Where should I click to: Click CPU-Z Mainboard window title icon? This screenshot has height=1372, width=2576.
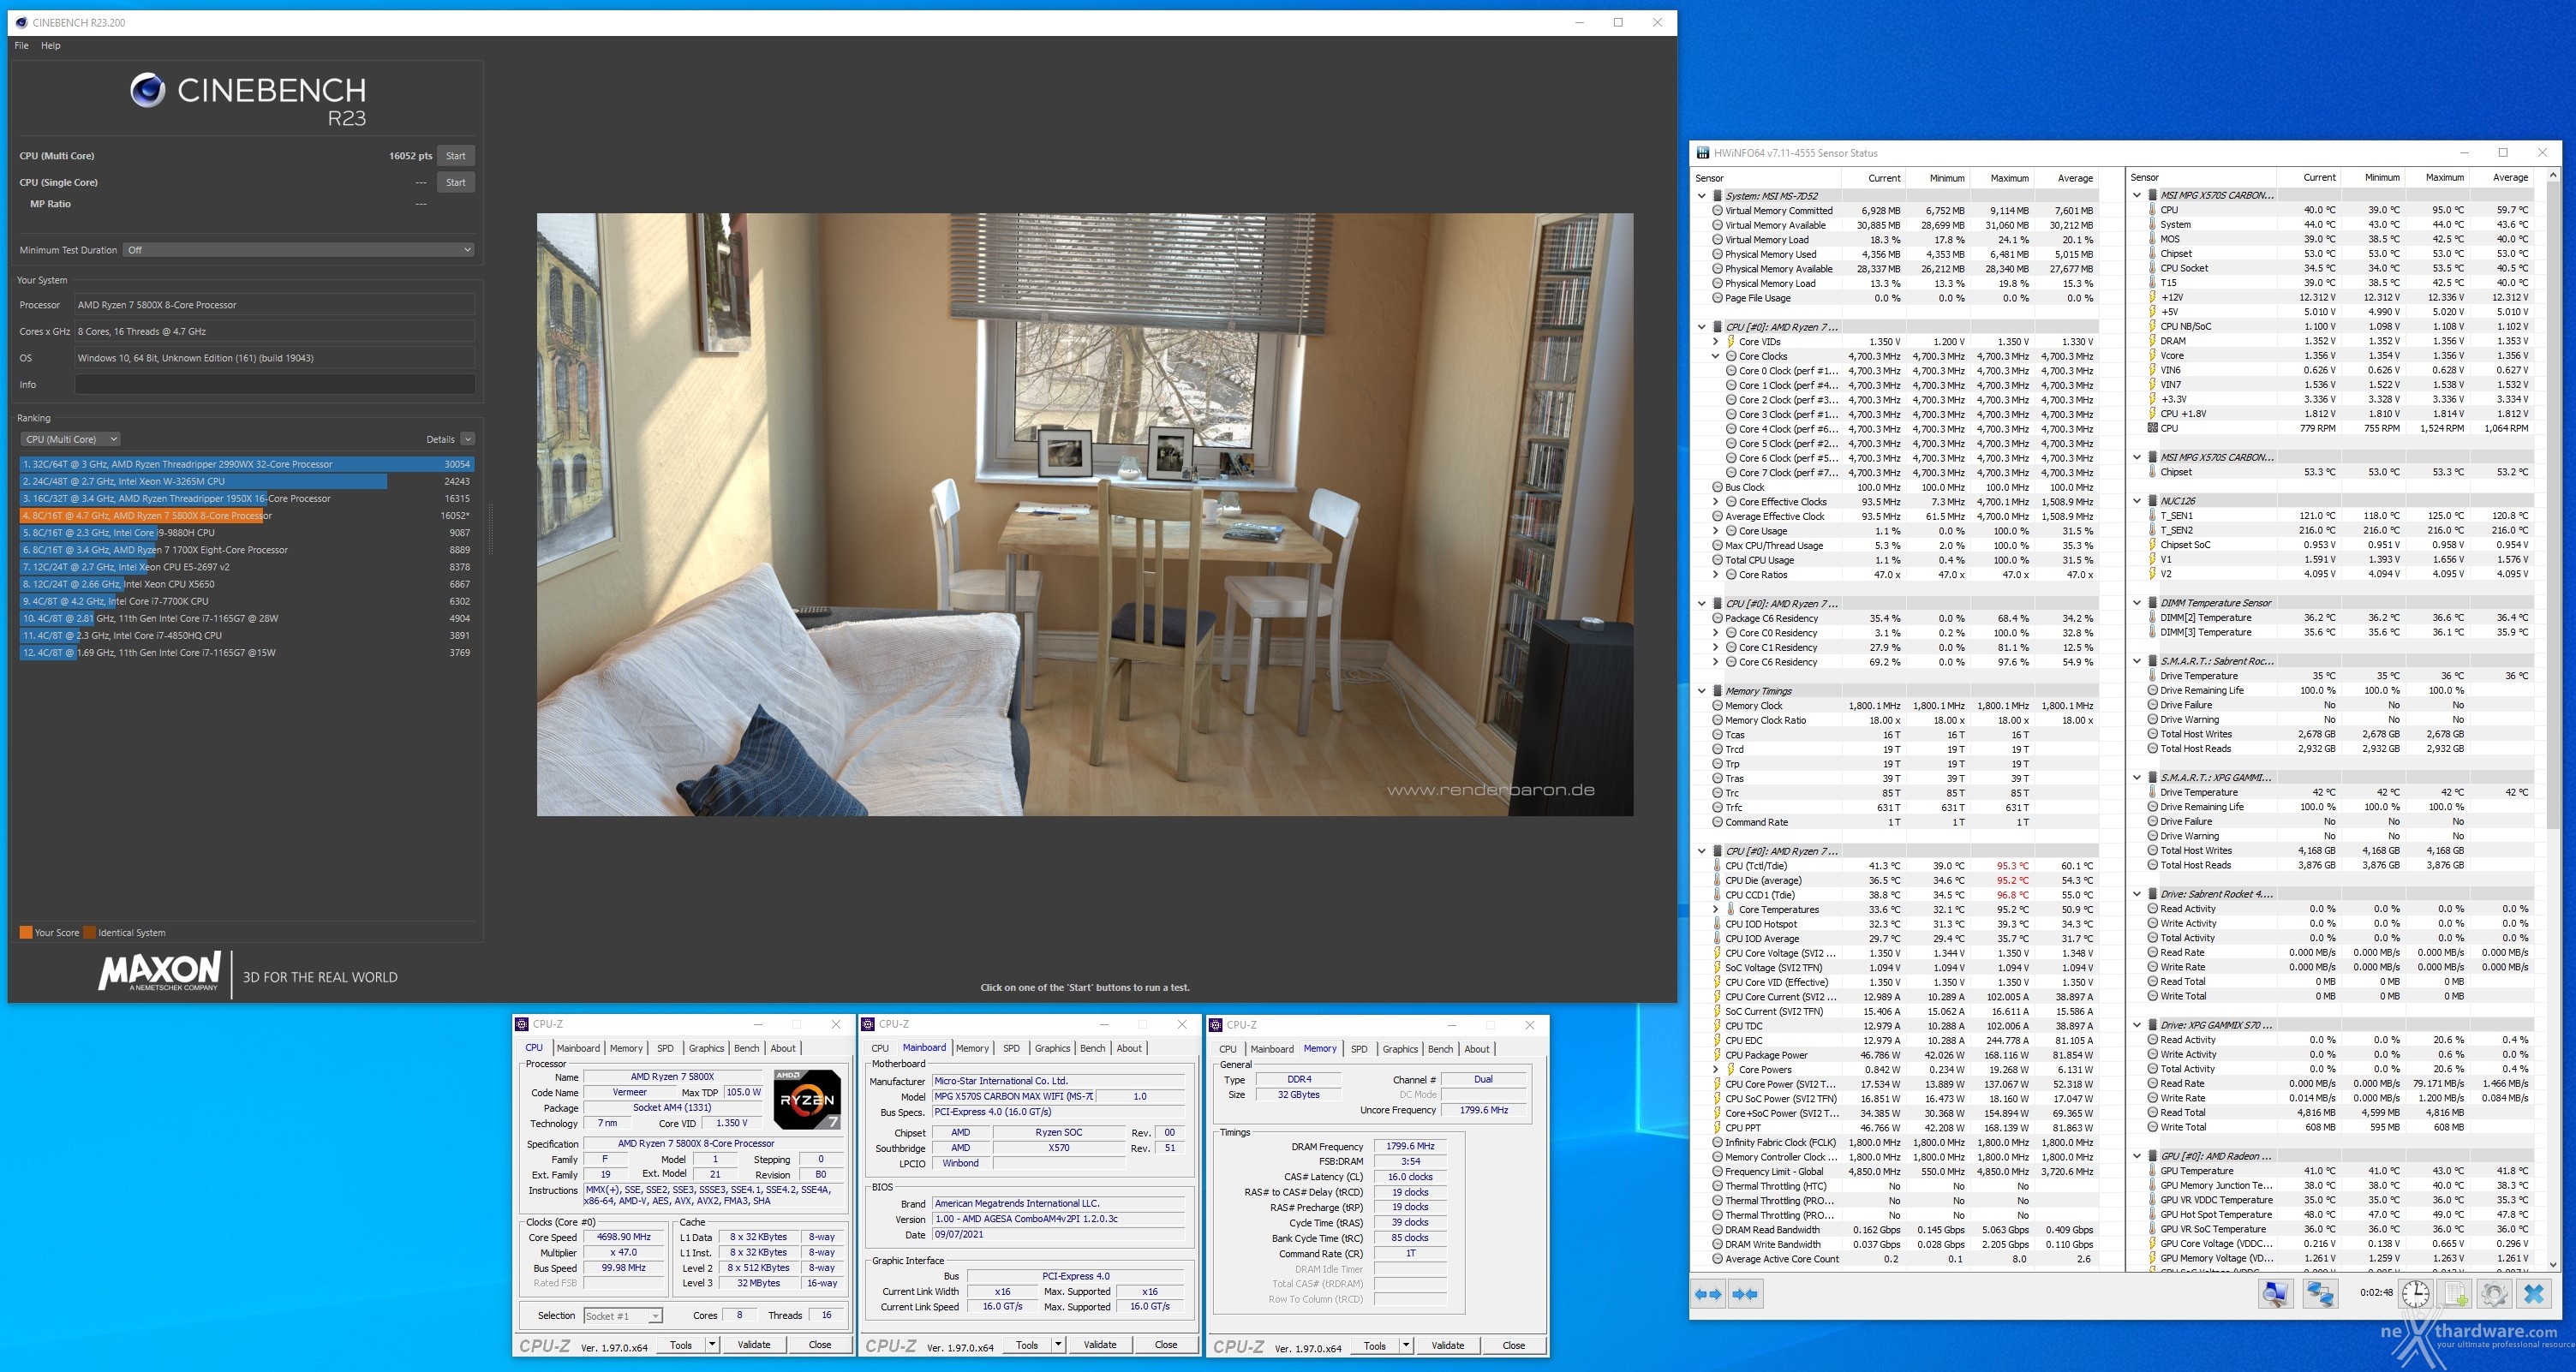868,1024
